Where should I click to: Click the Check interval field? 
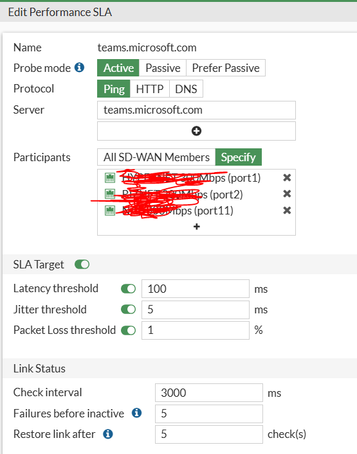coord(209,393)
